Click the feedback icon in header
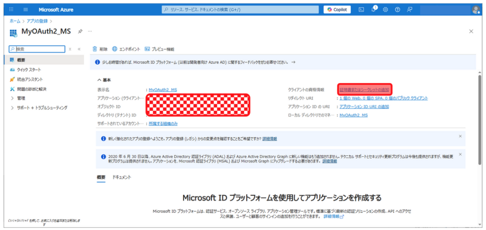Image resolution: width=486 pixels, height=230 pixels. [x=410, y=10]
